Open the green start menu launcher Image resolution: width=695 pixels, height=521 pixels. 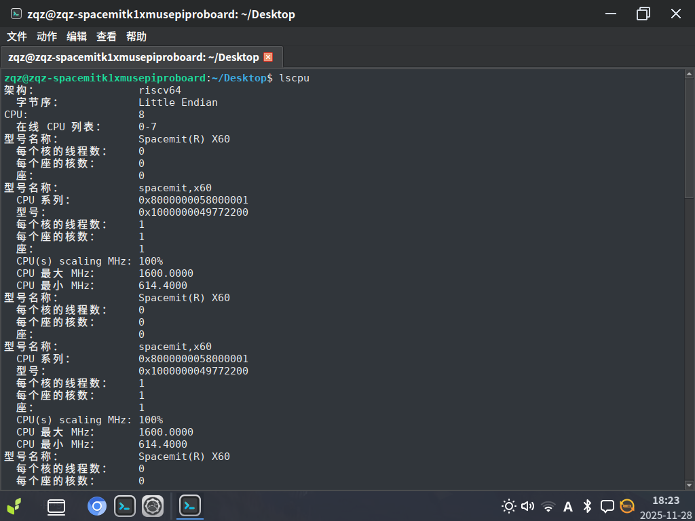pos(14,506)
